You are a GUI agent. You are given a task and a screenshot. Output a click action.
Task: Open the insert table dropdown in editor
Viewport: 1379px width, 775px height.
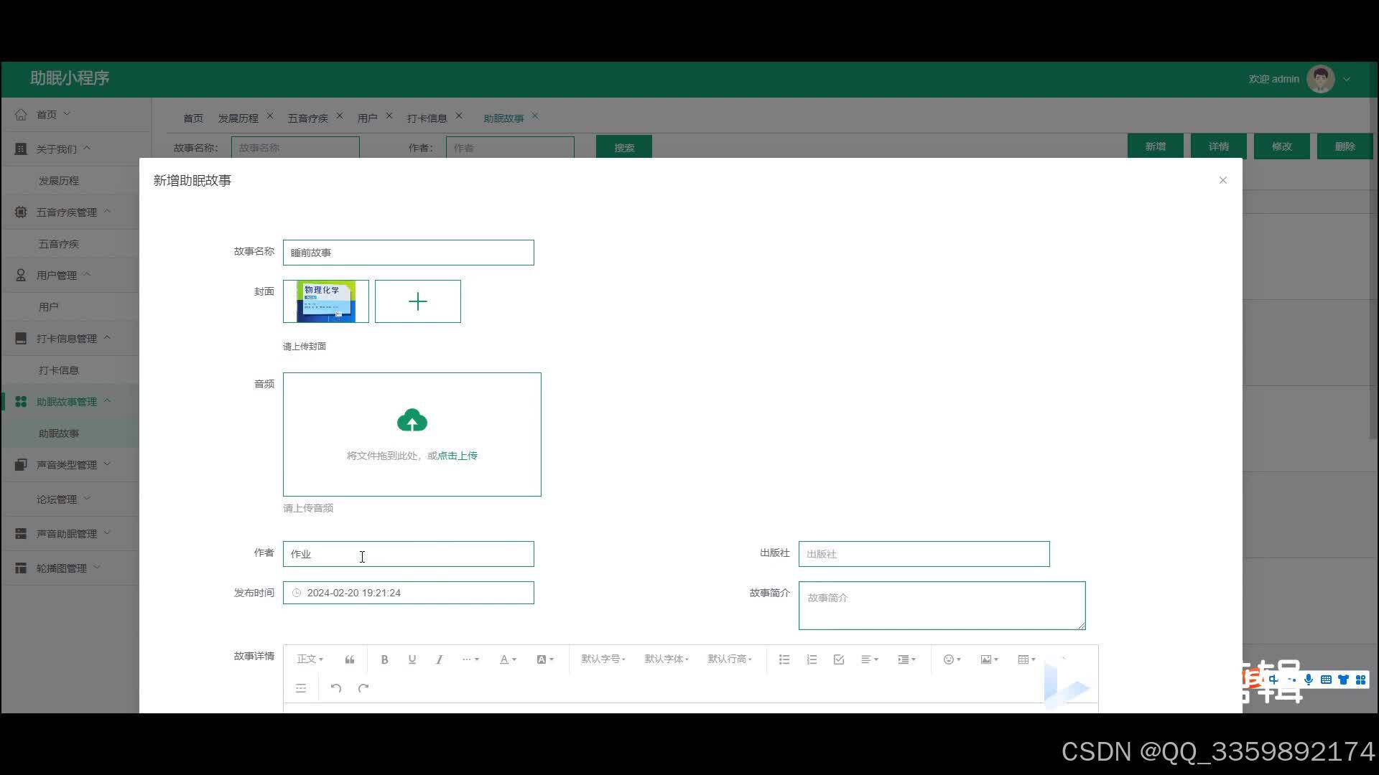[1027, 659]
